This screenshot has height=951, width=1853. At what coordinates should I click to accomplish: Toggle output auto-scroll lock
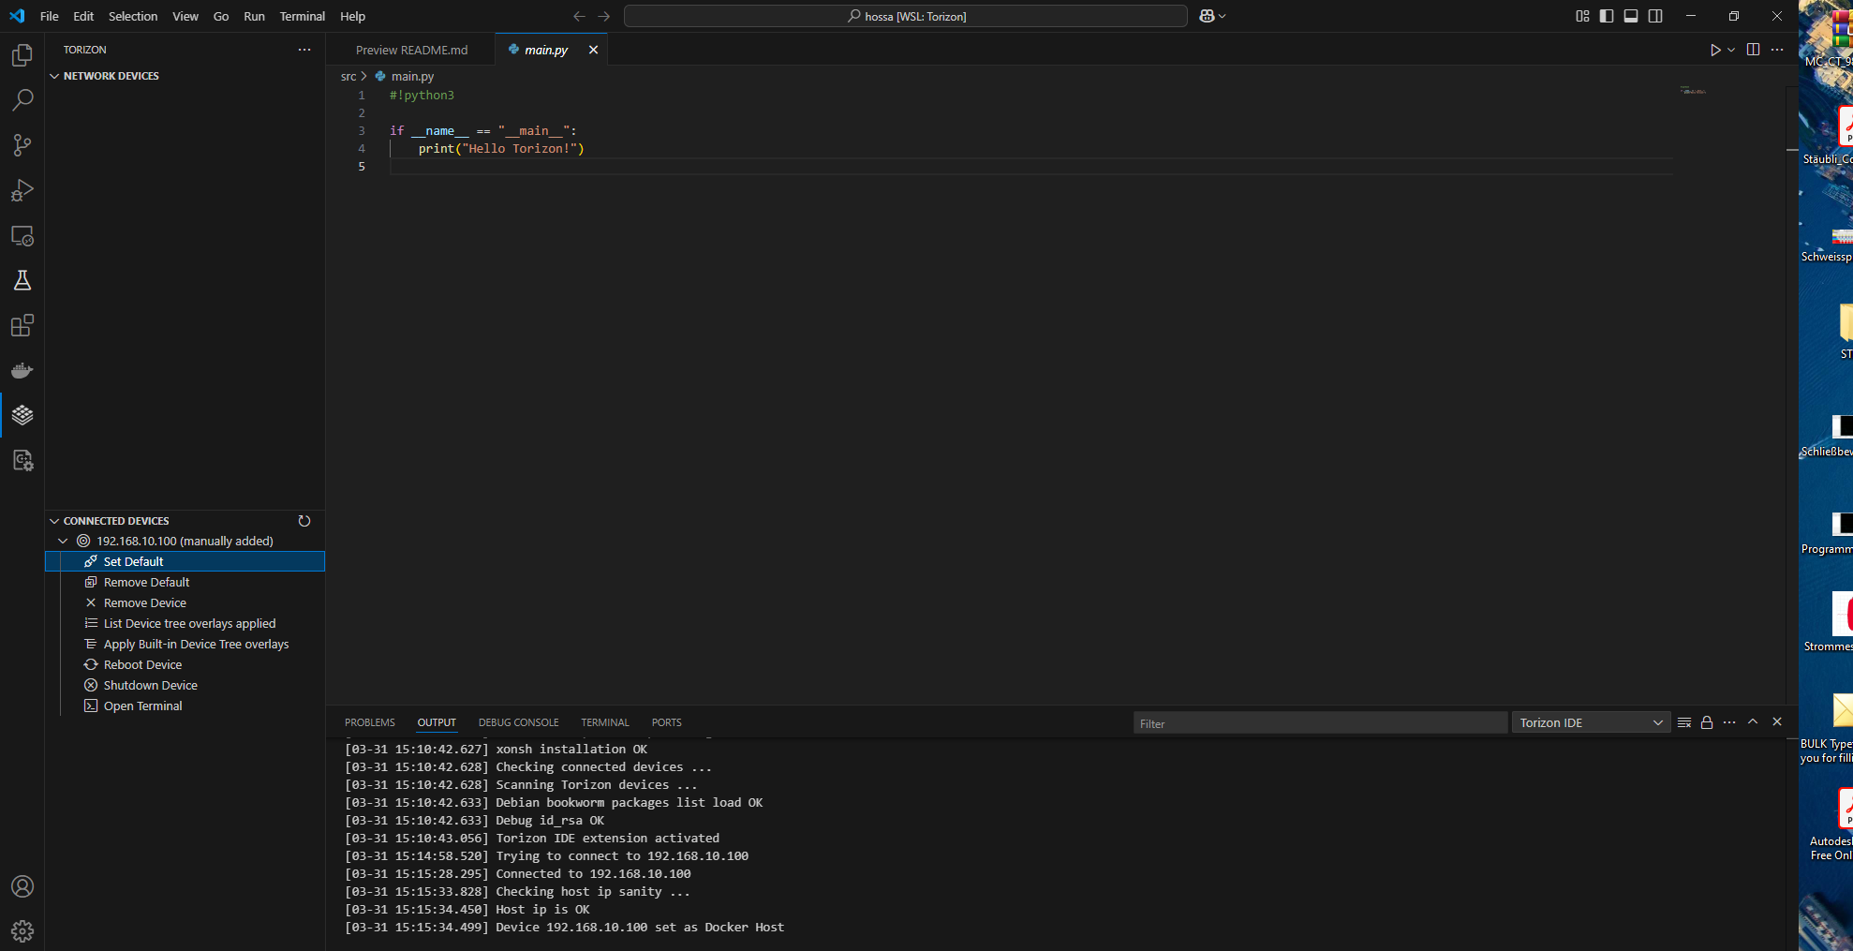pos(1707,722)
